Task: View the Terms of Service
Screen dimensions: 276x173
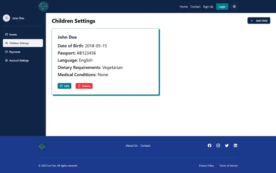Action: pos(229,166)
